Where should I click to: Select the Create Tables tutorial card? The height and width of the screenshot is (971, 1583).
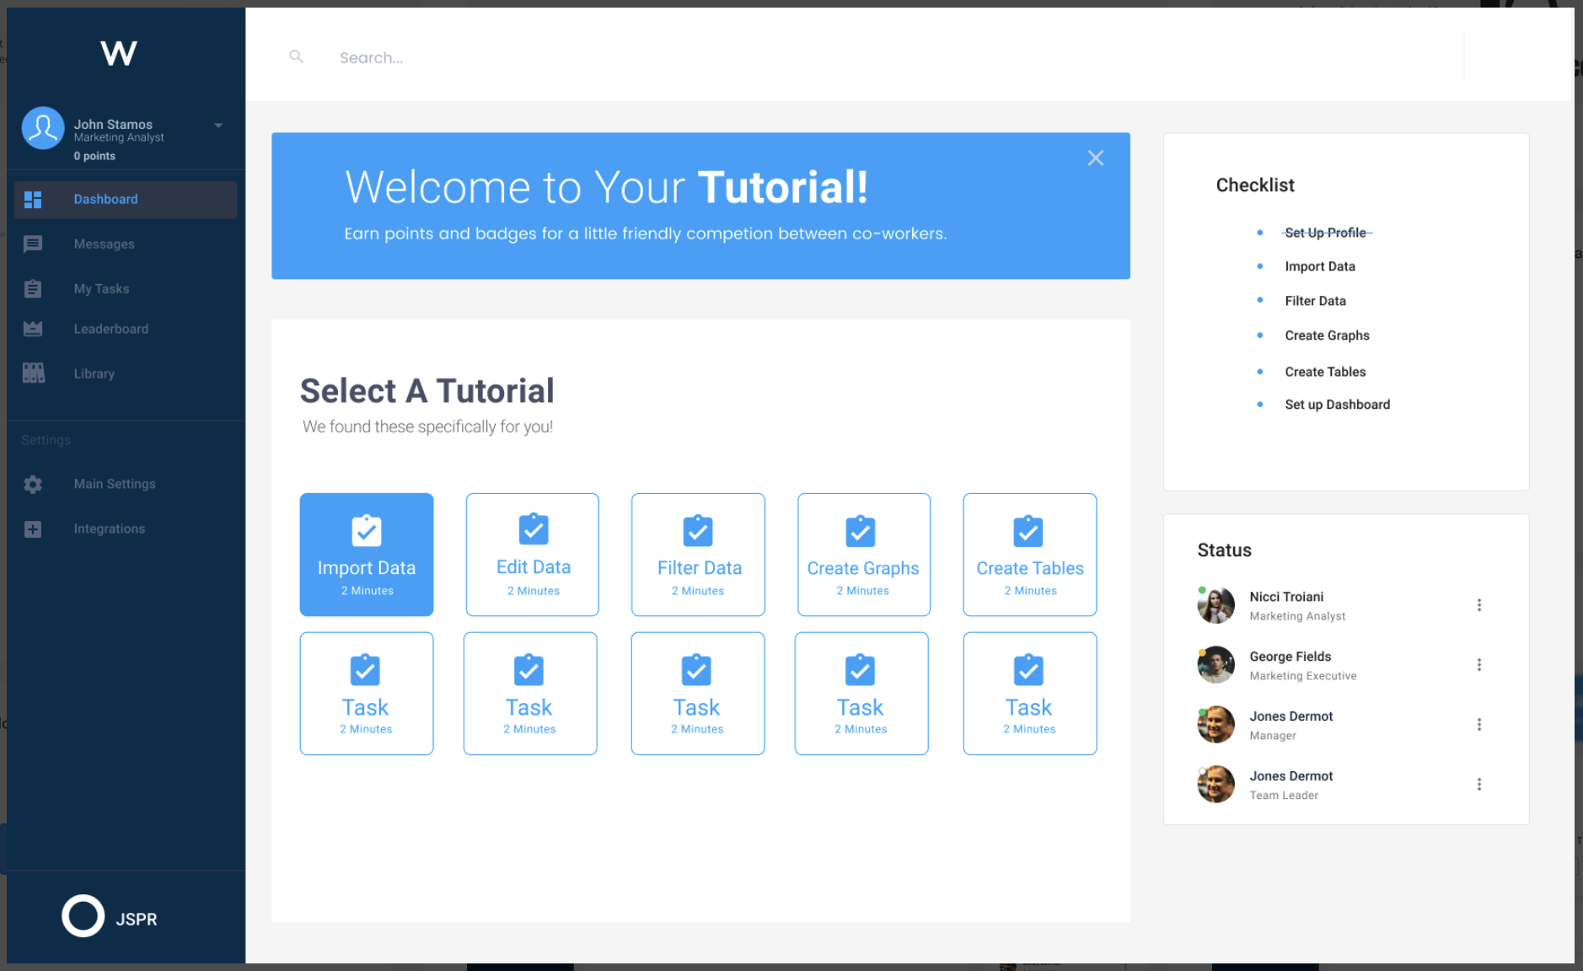tap(1030, 555)
